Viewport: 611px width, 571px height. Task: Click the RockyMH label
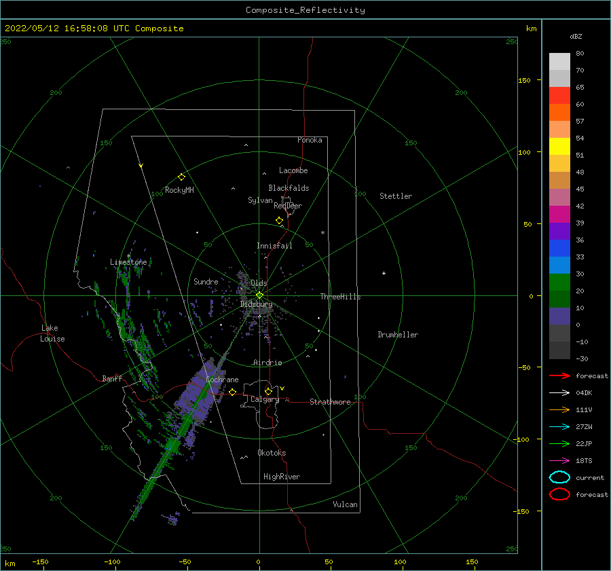pyautogui.click(x=179, y=190)
